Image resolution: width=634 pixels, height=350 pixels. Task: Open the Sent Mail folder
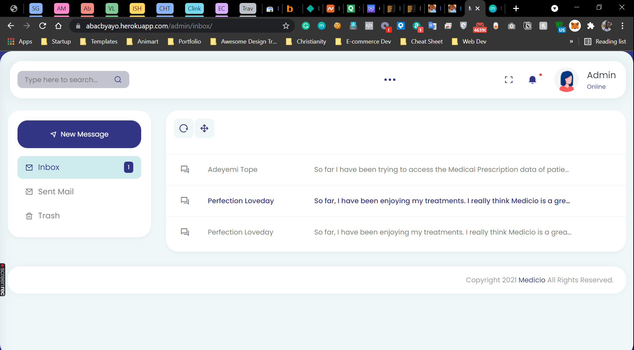(56, 192)
